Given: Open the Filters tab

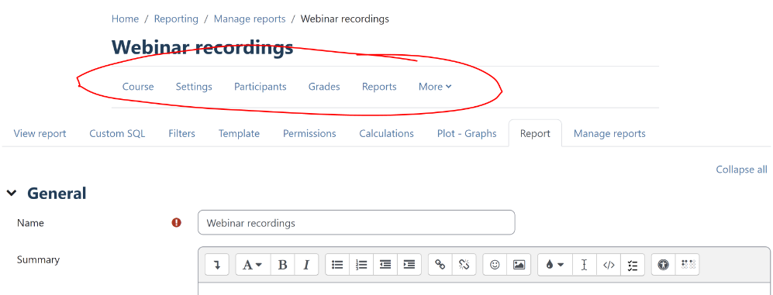Looking at the screenshot, I should [x=181, y=133].
